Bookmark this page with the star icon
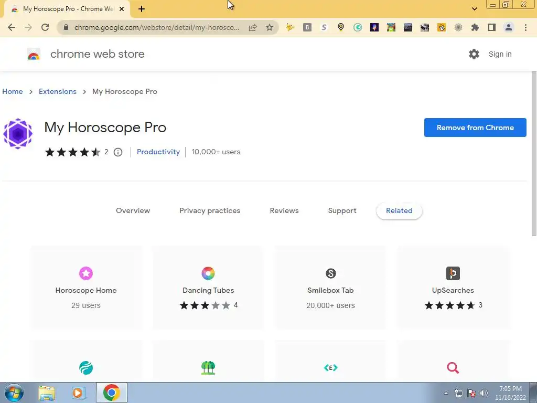537x403 pixels. click(x=270, y=27)
